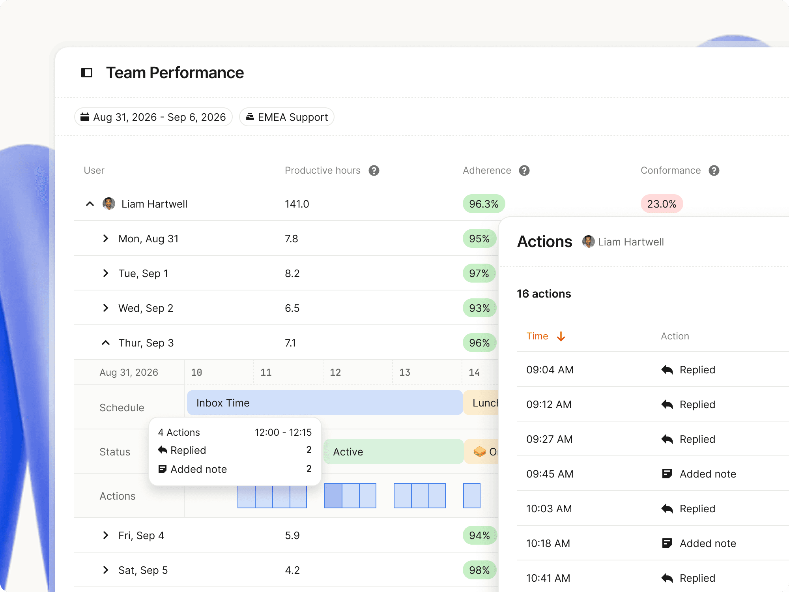This screenshot has width=789, height=592.
Task: Click the Team Performance title
Action: (175, 73)
